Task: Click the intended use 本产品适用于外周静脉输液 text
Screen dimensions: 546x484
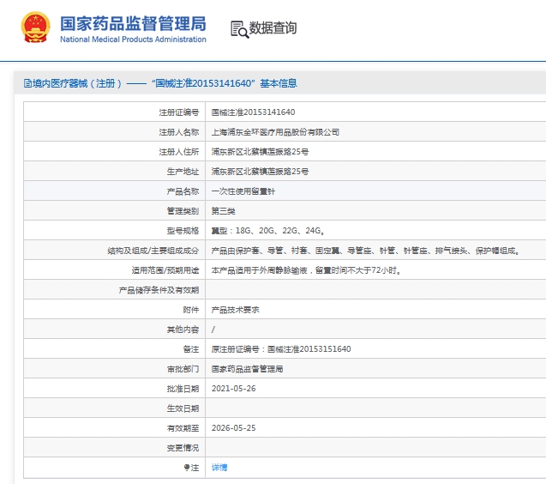Action: point(306,270)
